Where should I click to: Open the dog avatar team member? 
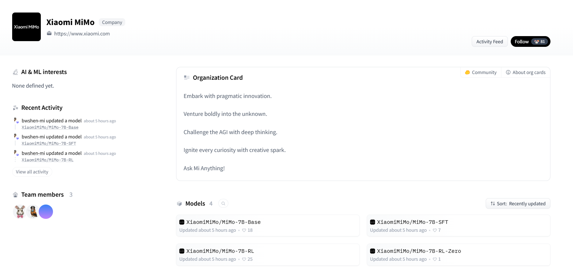coord(33,212)
